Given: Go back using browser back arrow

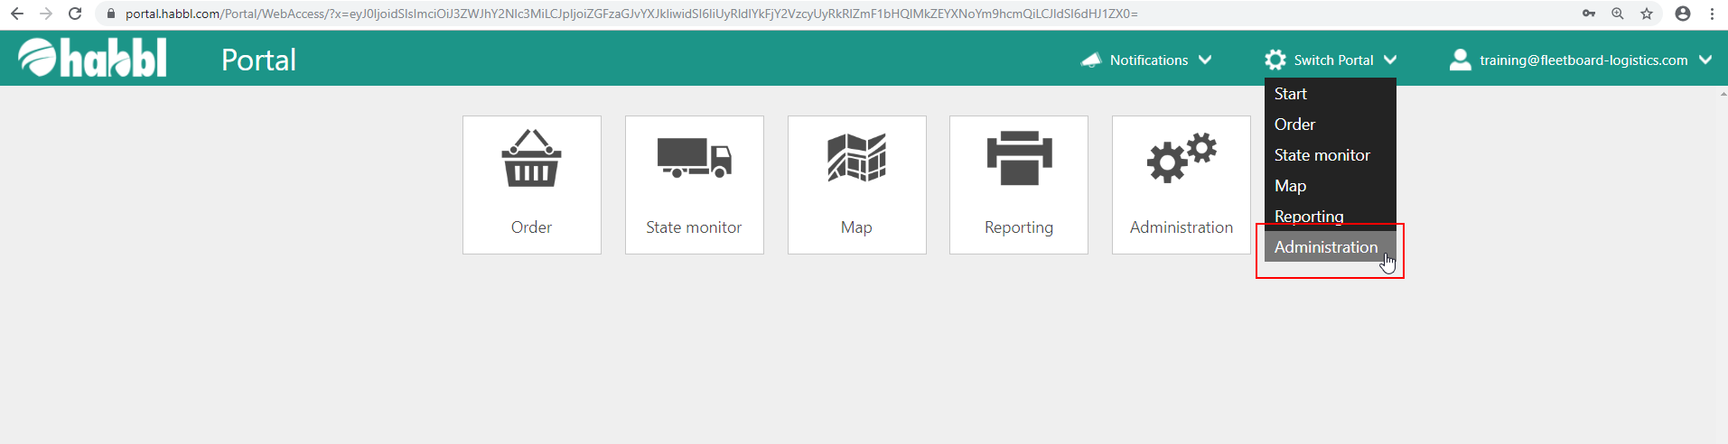Looking at the screenshot, I should tap(16, 14).
